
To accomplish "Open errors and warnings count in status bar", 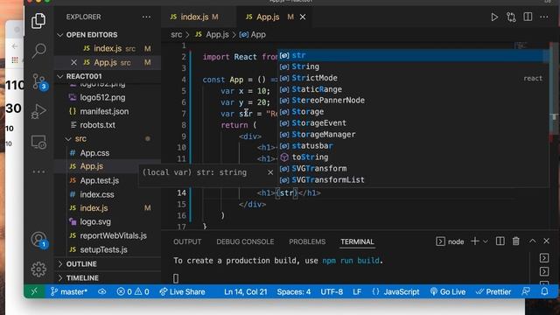I will click(x=133, y=291).
